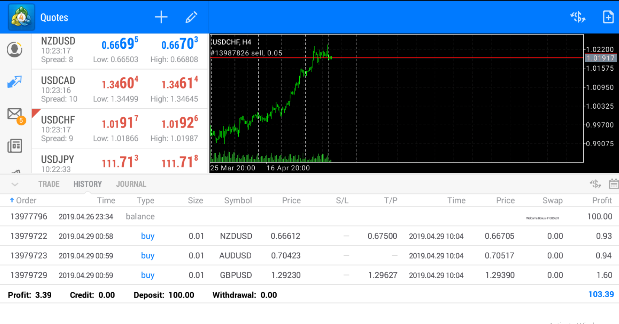The width and height of the screenshot is (619, 324).
Task: Click the NZDUSD take profit 0.67500
Action: coord(382,236)
